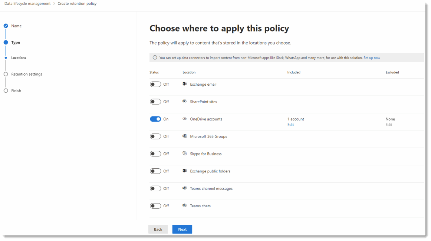Click the Create retention policy breadcrumb
Viewport: 431px width, 241px height.
pyautogui.click(x=77, y=4)
